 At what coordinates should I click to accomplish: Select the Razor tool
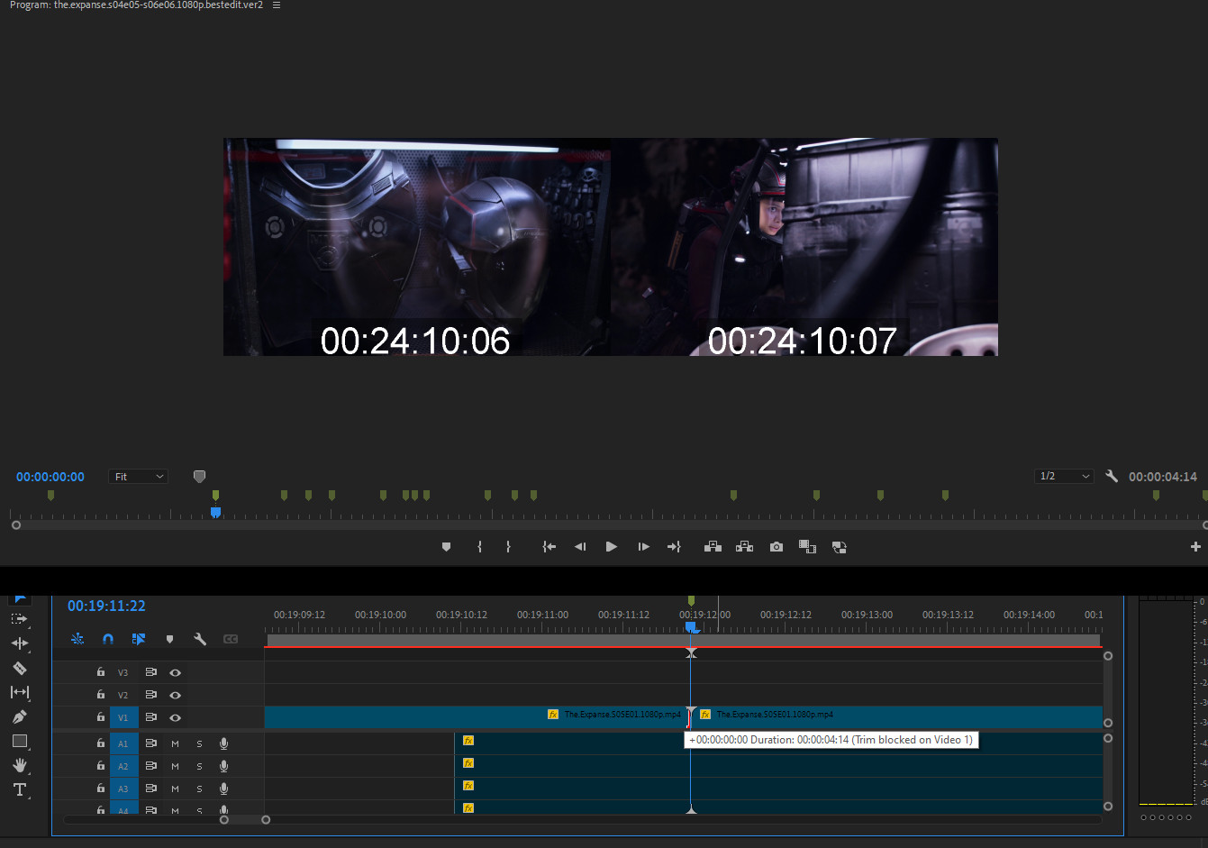(19, 668)
